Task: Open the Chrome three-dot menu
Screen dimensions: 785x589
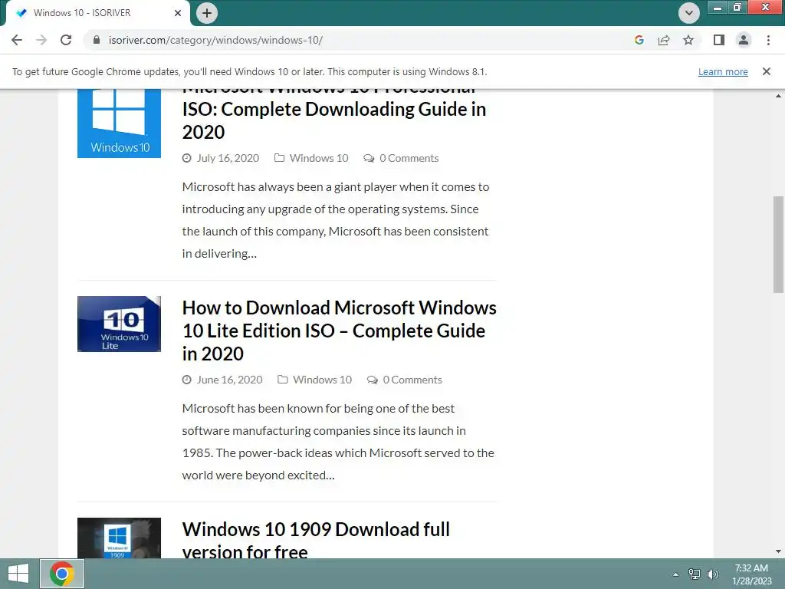Action: [x=768, y=40]
